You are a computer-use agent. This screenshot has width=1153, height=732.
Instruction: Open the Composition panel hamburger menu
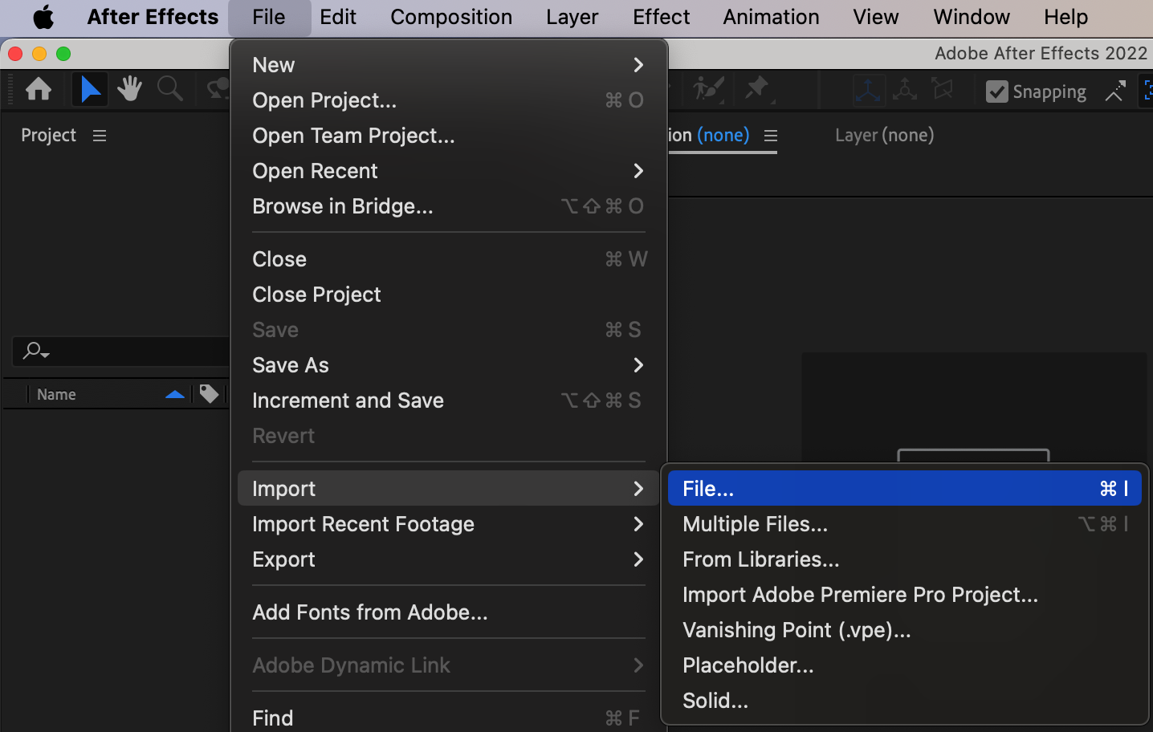point(771,136)
